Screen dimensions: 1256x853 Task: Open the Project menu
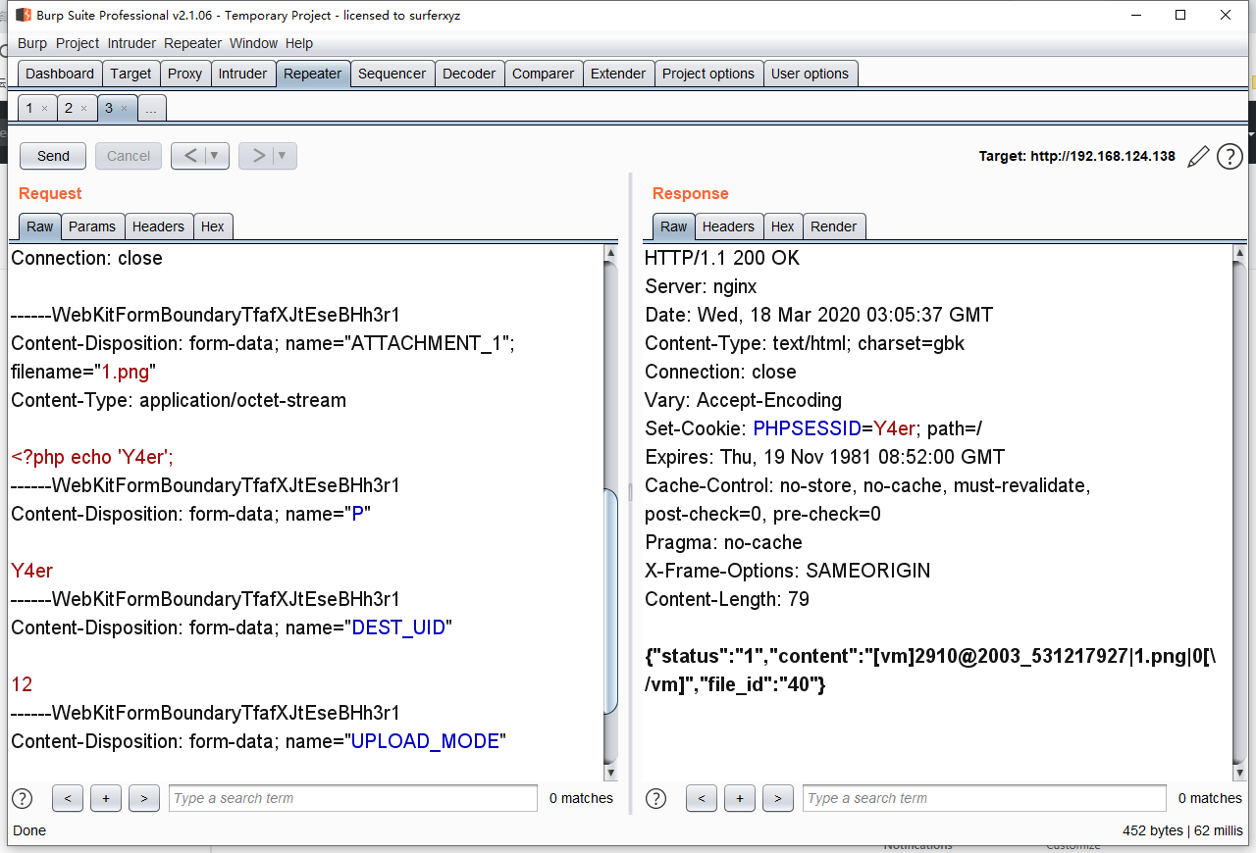[78, 43]
